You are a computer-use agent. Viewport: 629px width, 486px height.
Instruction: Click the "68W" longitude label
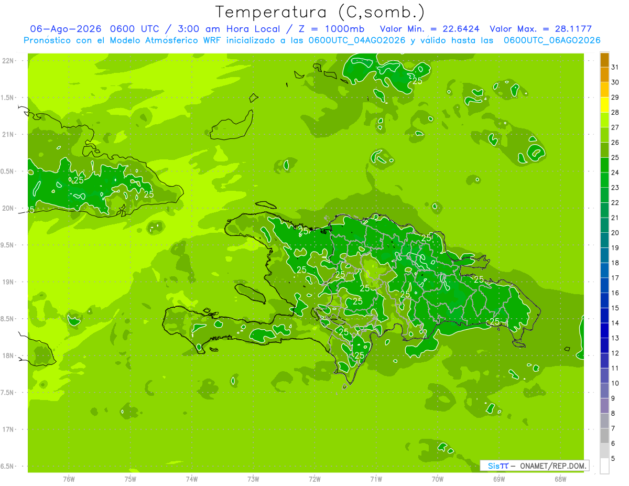560,479
